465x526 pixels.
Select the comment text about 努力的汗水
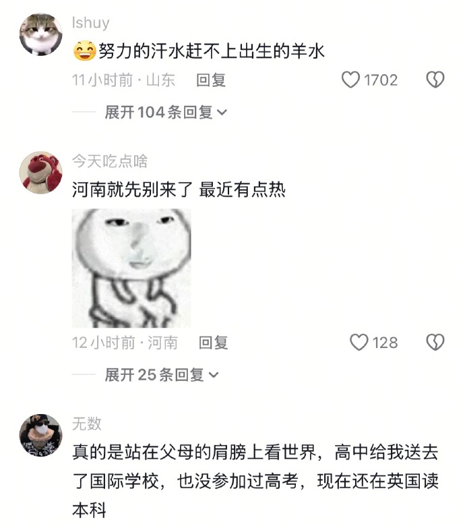(x=199, y=51)
